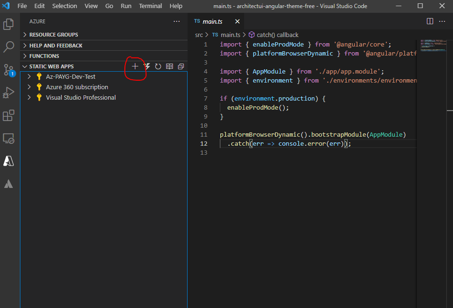Open the Help menu

pos(176,6)
